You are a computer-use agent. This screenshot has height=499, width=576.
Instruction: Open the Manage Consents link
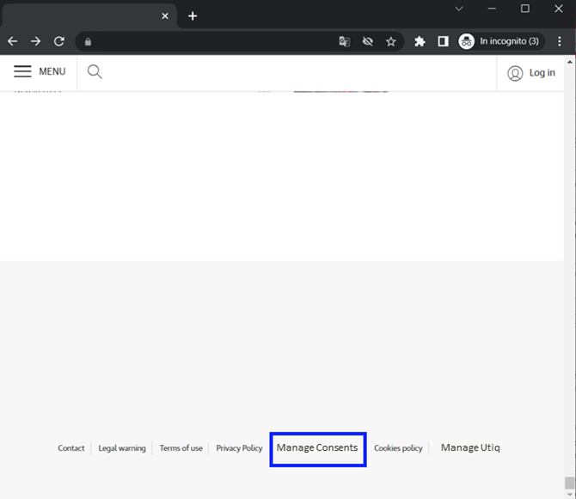coord(317,448)
